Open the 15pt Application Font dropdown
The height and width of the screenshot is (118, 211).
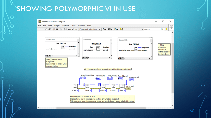pyautogui.click(x=90, y=29)
